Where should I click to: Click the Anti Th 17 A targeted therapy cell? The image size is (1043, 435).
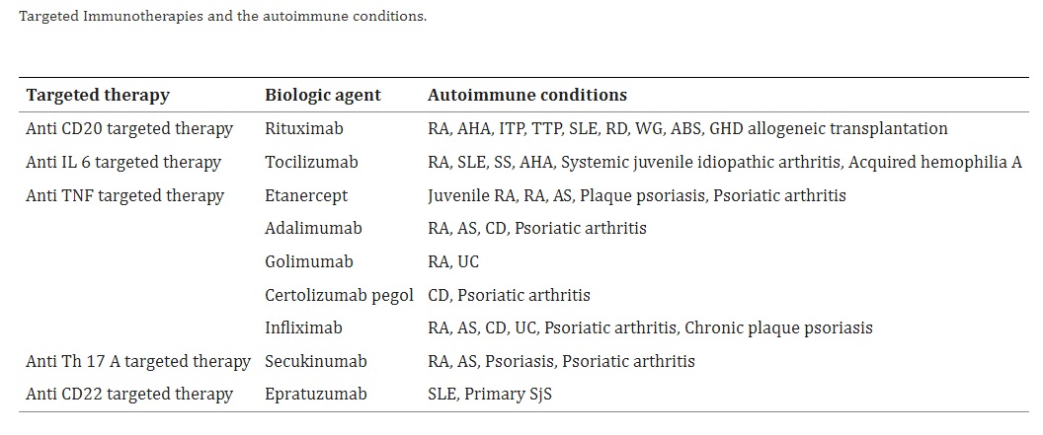click(138, 361)
